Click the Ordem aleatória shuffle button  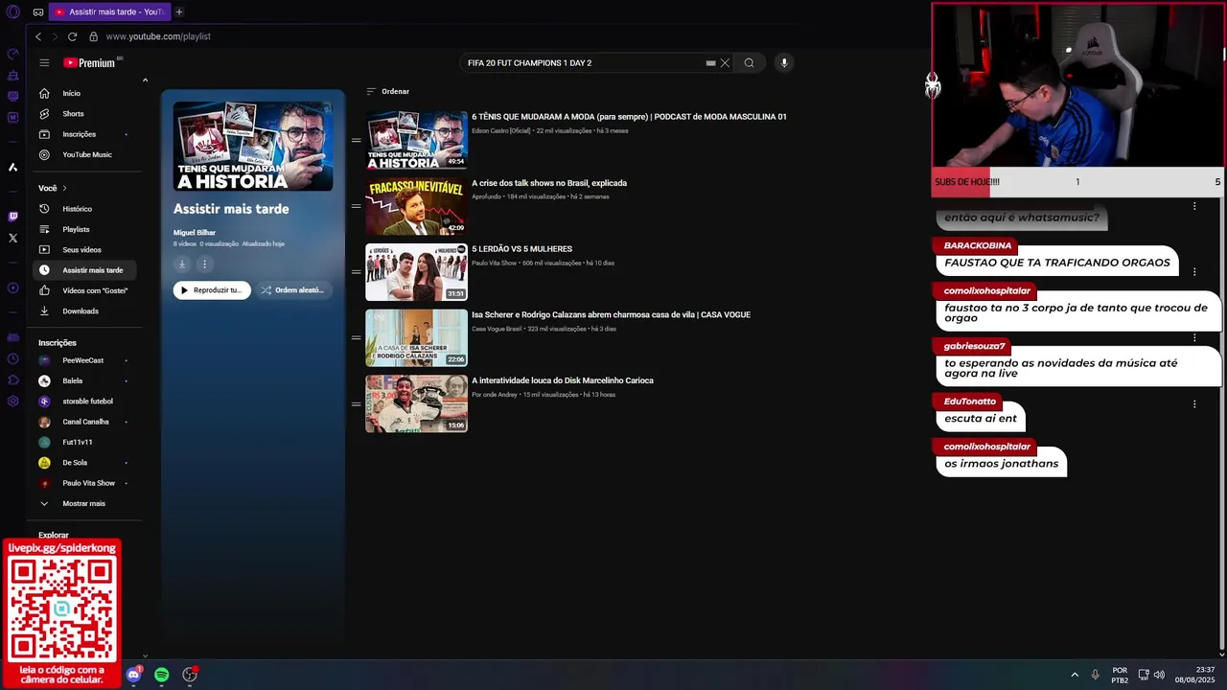pos(293,290)
